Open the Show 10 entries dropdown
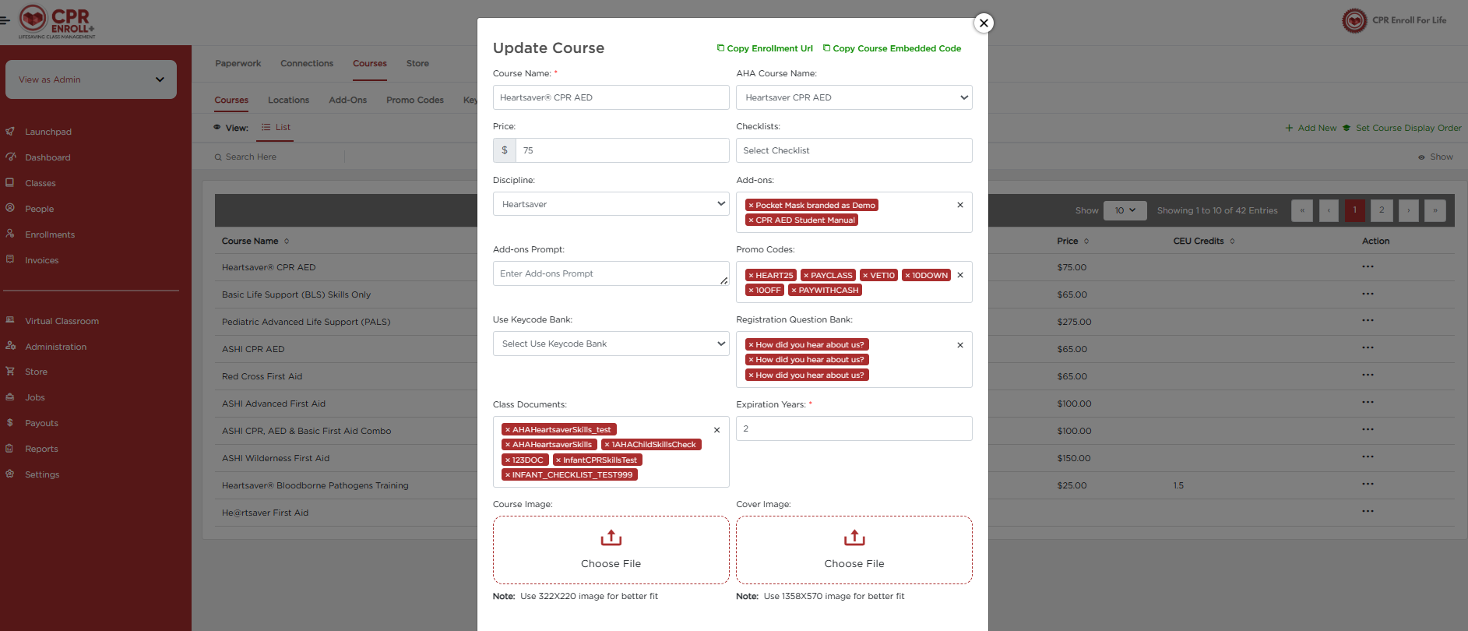 click(1125, 210)
